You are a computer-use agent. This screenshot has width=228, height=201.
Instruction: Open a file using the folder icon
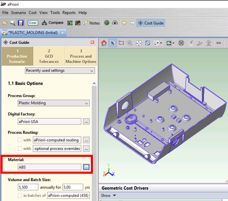point(5,23)
